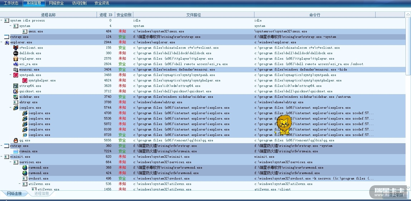Screen dimensions: 411x201
Task: Click the 未知 level of ttplayer.exe
Action: (122, 59)
